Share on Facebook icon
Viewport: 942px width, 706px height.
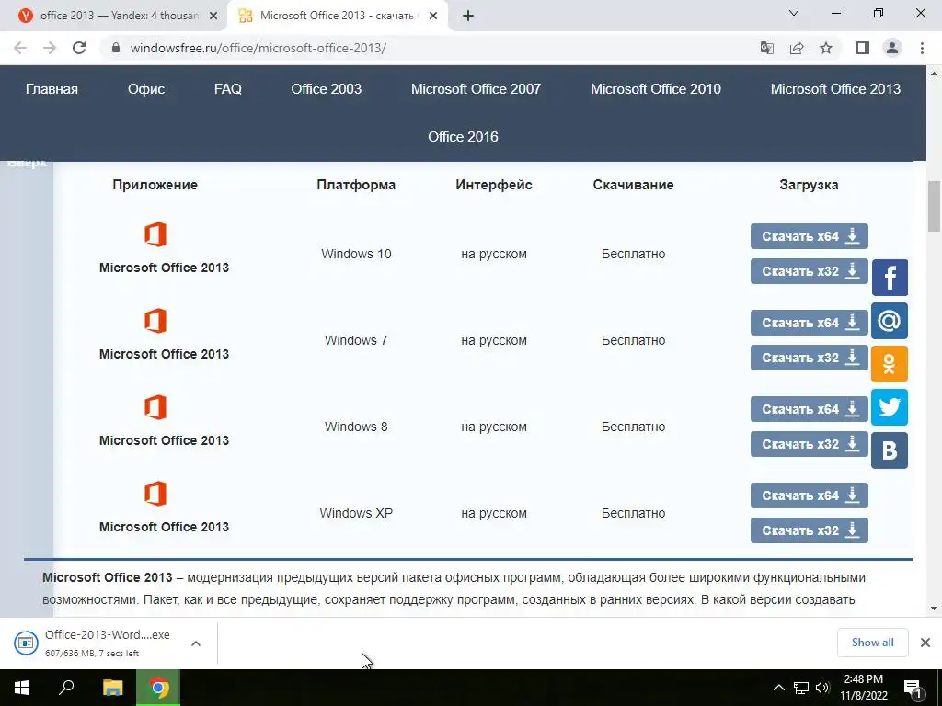pos(890,278)
